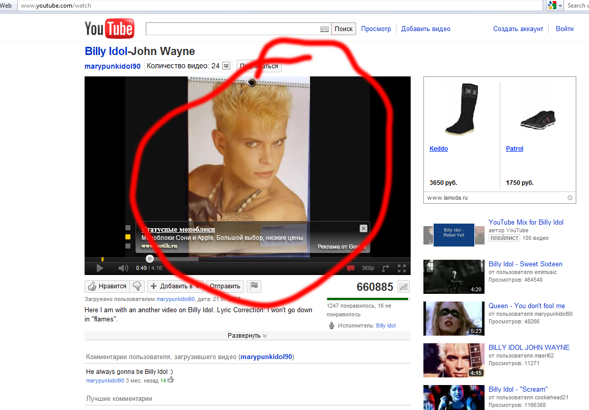
Task: Open the Просмотр menu link
Action: click(376, 29)
